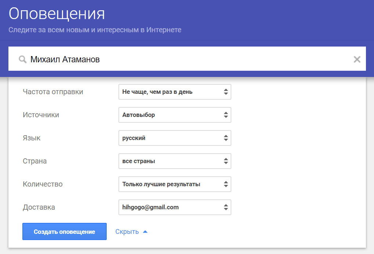The image size is (374, 254).
Task: Open the Количество dropdown for results amount
Action: tap(175, 184)
